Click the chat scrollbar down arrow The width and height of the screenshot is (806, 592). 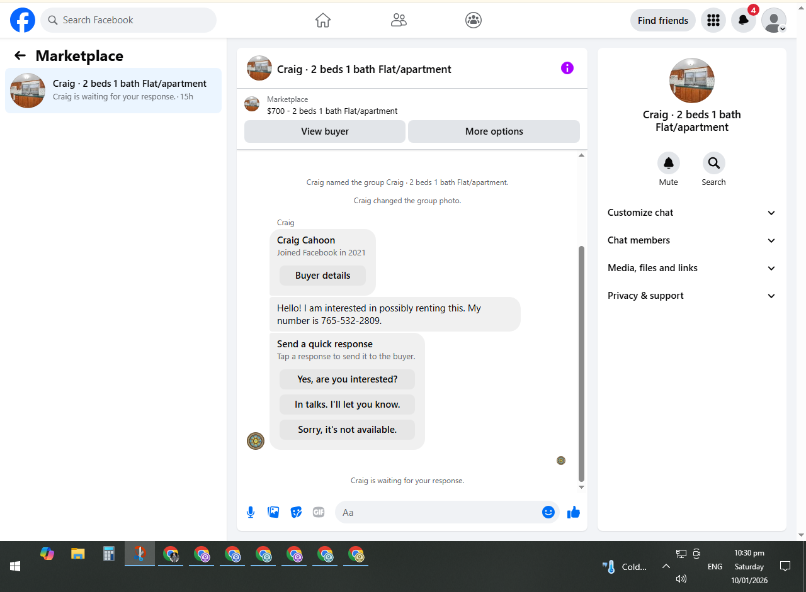581,487
